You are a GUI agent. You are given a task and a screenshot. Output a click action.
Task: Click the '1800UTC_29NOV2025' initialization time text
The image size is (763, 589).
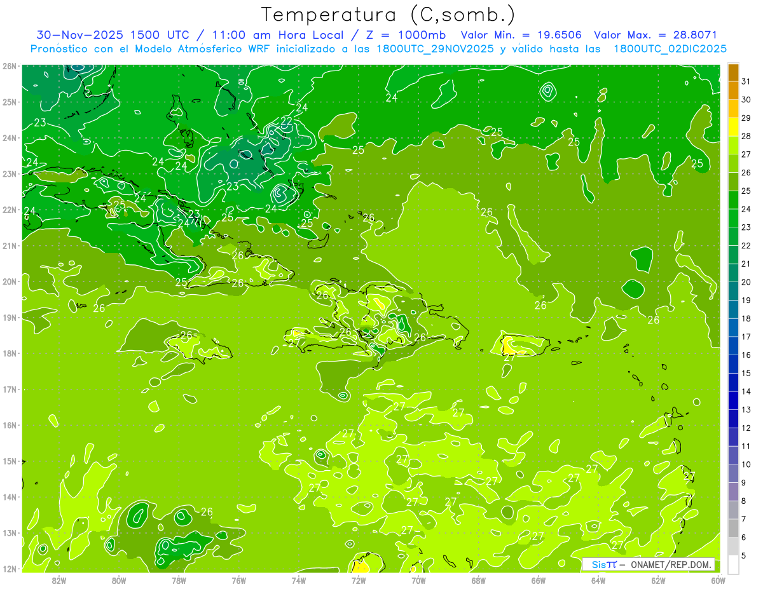[x=434, y=49]
